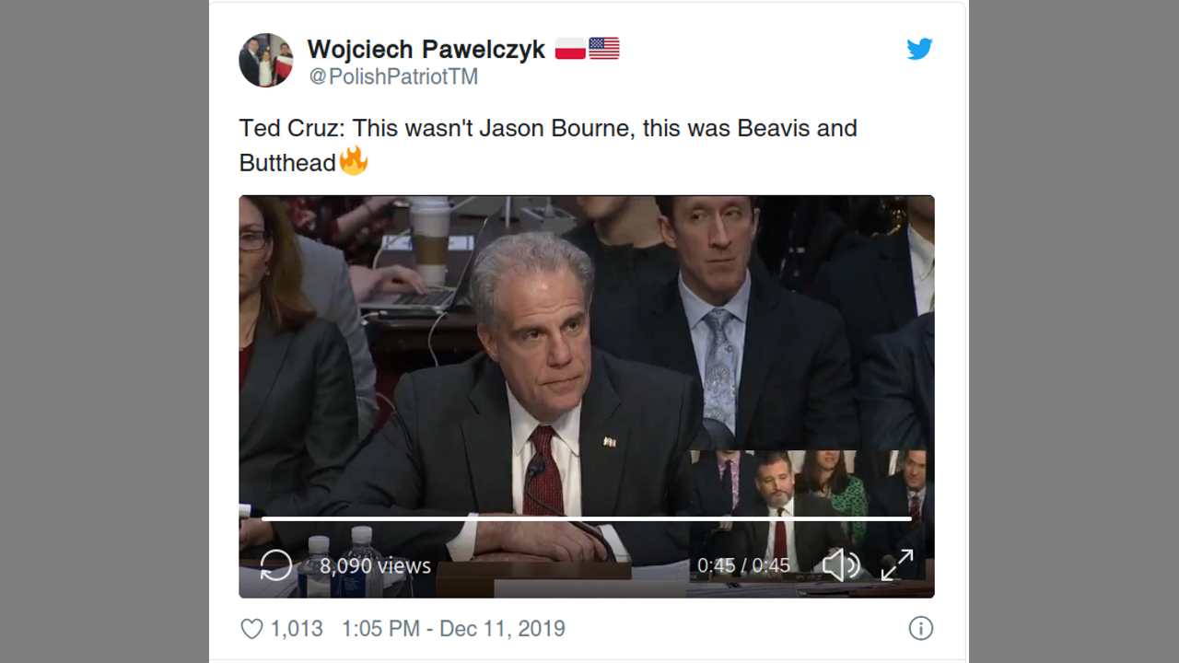The width and height of the screenshot is (1179, 663).
Task: Click the fire emoji in the tweet text
Action: click(x=354, y=162)
